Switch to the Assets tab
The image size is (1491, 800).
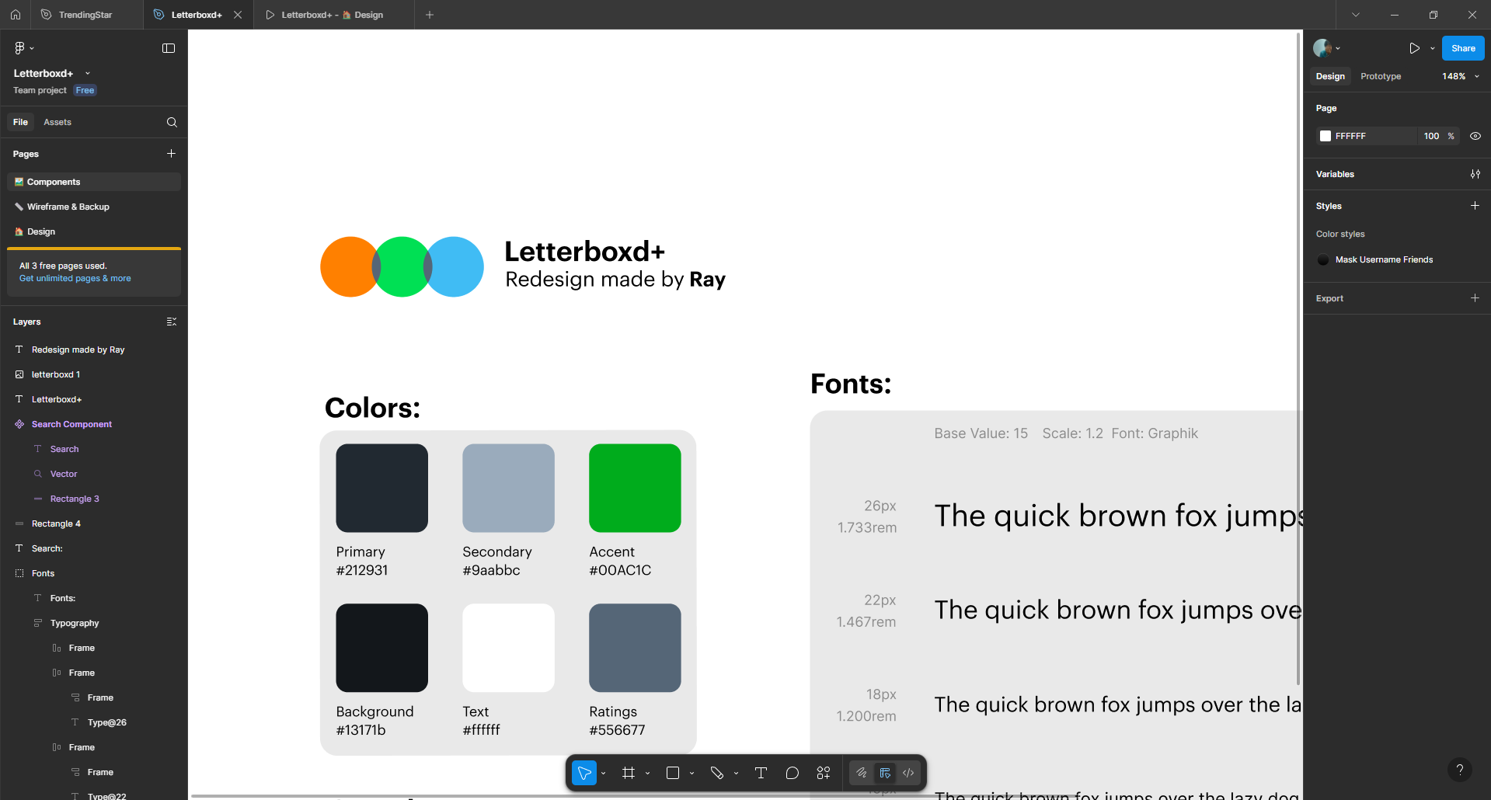pyautogui.click(x=57, y=122)
